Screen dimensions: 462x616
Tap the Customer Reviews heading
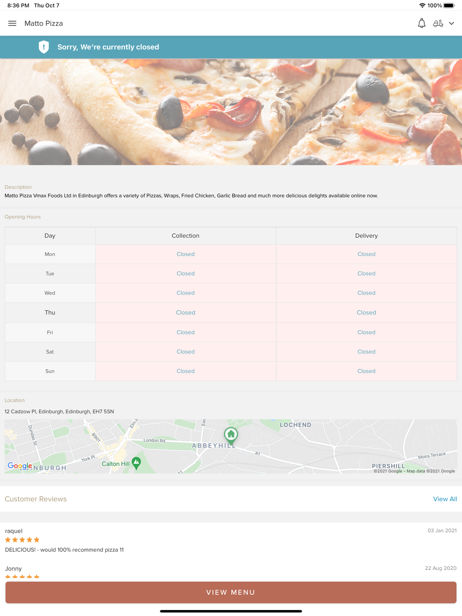[36, 499]
